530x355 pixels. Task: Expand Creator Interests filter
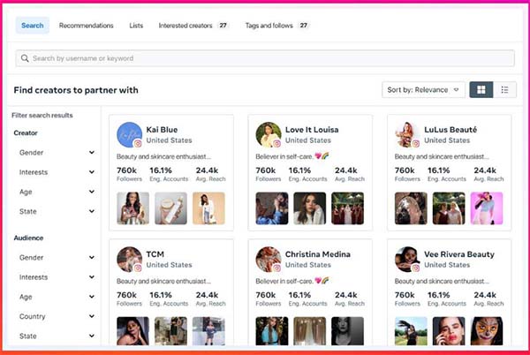point(57,172)
